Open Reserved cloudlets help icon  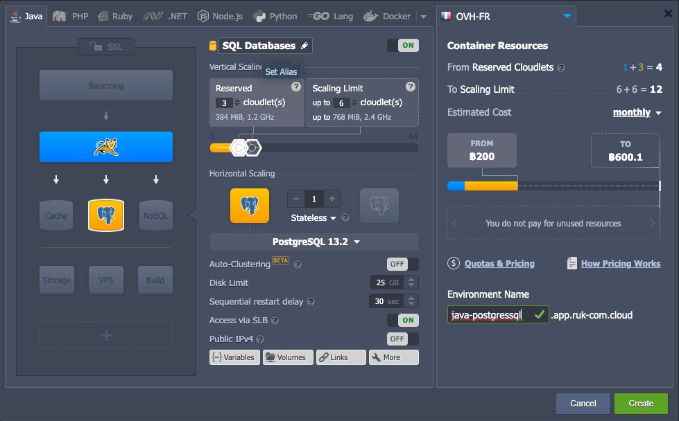pos(295,87)
